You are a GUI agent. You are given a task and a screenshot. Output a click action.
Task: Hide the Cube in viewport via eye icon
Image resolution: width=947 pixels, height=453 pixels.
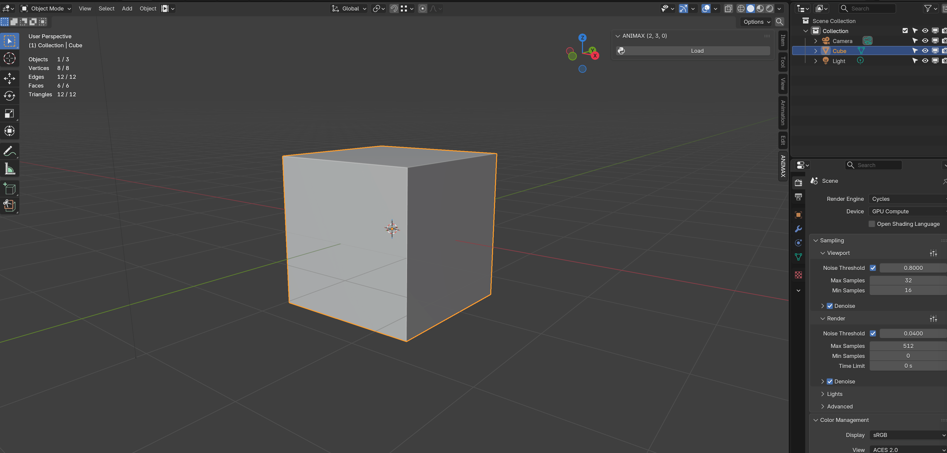925,51
